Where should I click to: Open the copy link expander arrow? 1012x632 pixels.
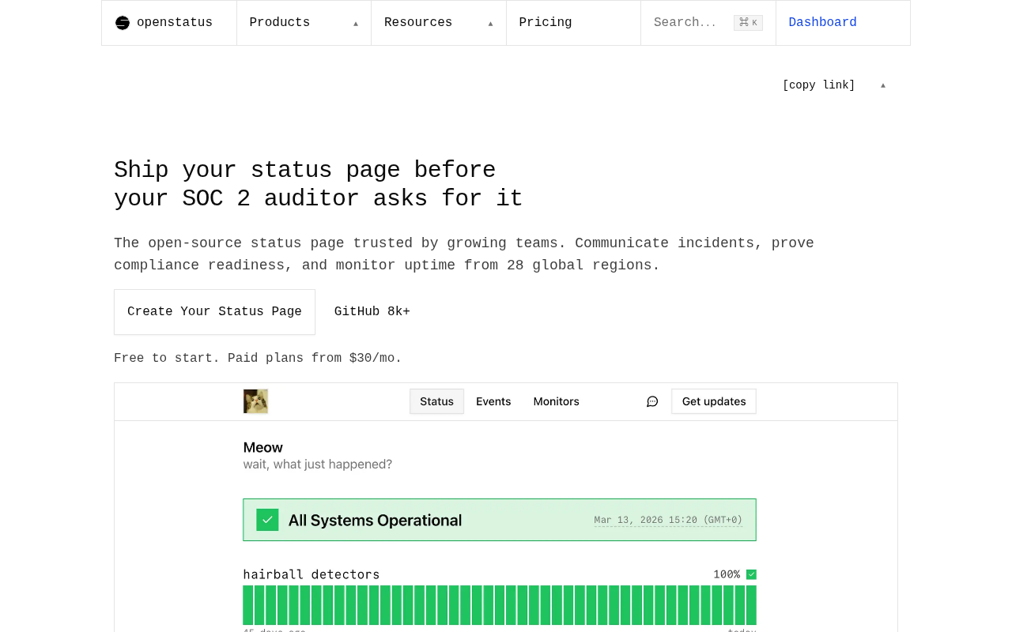(883, 85)
